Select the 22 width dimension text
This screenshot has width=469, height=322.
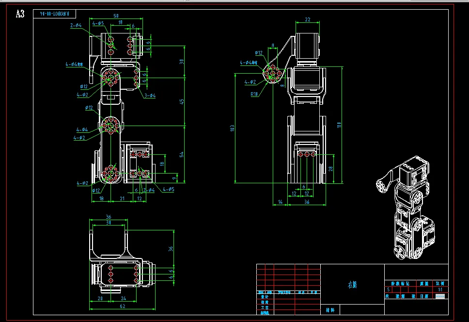308,19
